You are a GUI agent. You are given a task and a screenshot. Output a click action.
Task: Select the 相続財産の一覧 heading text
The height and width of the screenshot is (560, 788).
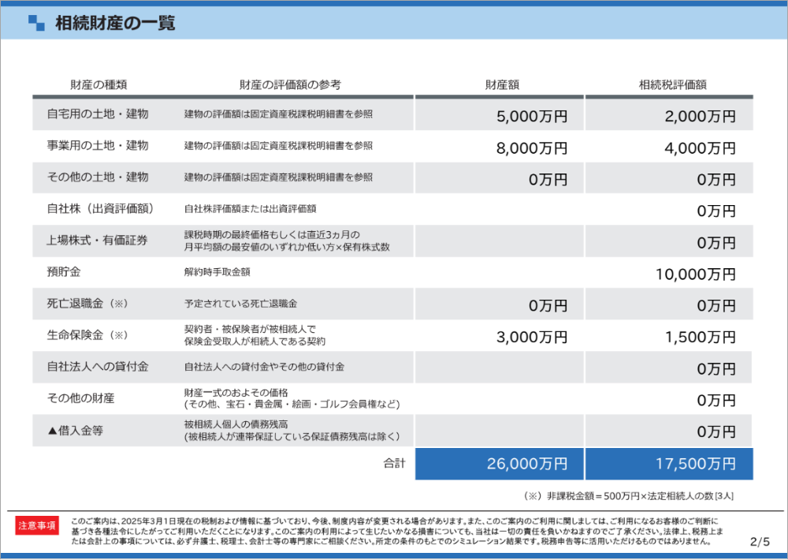click(x=115, y=23)
